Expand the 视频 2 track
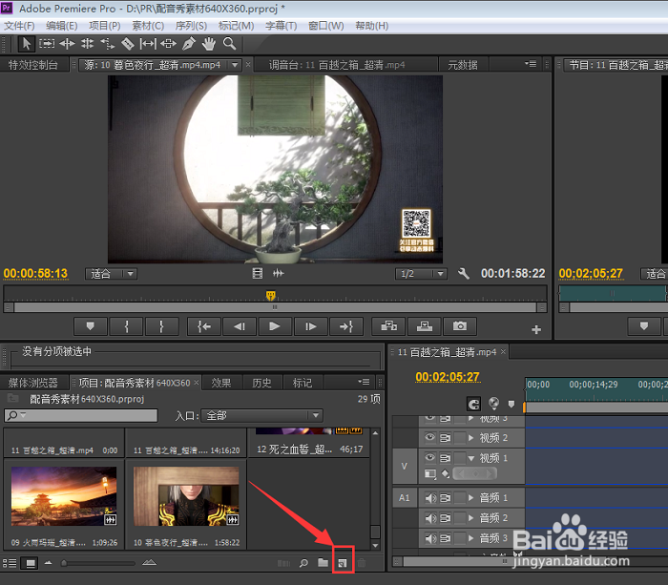This screenshot has width=668, height=585. tap(470, 438)
